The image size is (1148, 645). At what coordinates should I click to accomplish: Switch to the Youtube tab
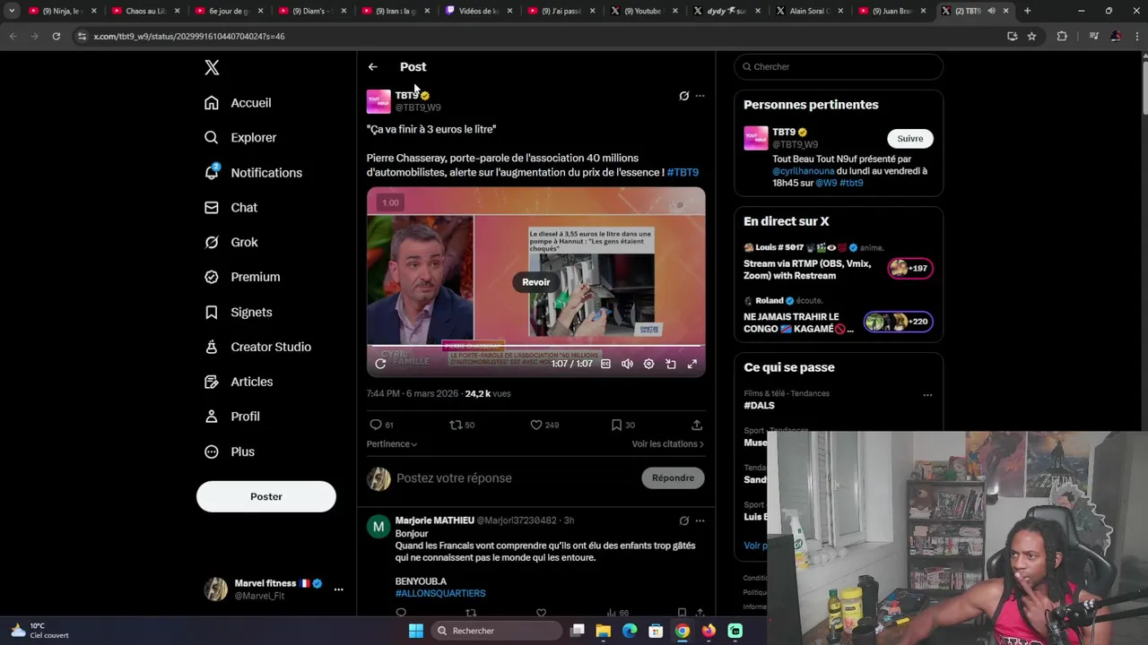[x=642, y=11]
